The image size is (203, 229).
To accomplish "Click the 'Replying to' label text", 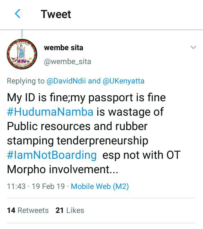I will point(25,81).
